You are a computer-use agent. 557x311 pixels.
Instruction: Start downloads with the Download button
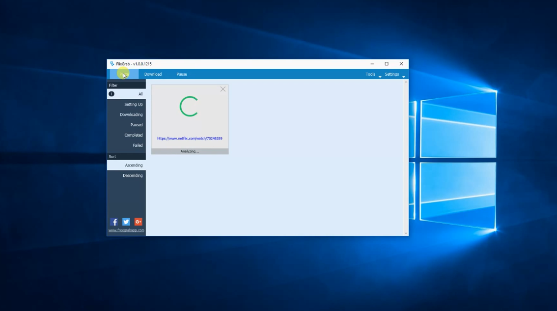[x=153, y=74]
